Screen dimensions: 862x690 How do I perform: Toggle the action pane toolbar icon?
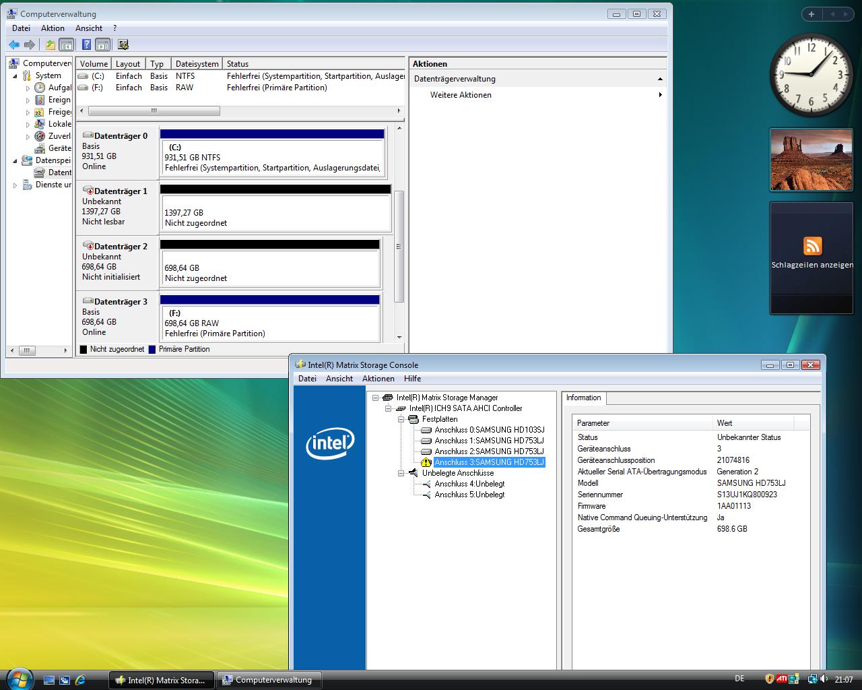(x=102, y=44)
